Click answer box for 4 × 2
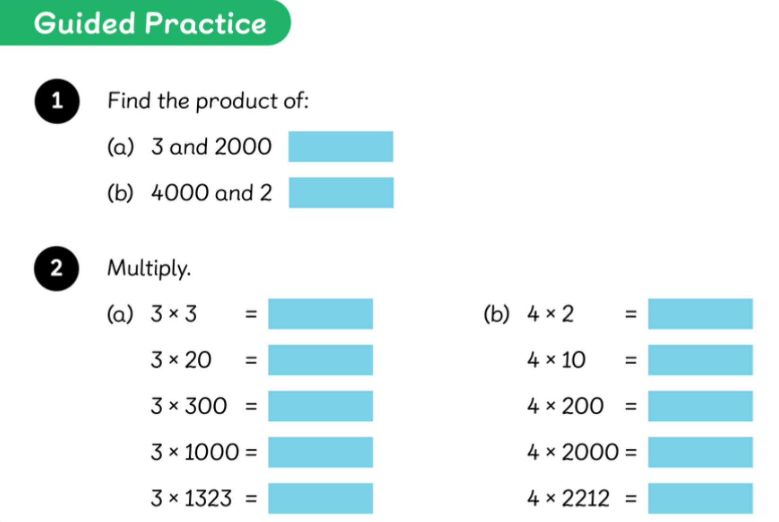The image size is (779, 522). [x=700, y=313]
